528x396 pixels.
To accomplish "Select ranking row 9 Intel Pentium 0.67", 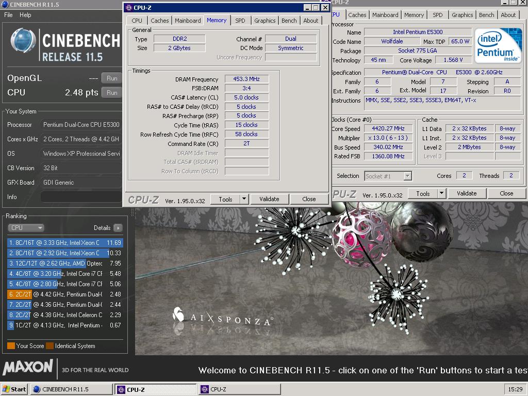I will point(65,325).
